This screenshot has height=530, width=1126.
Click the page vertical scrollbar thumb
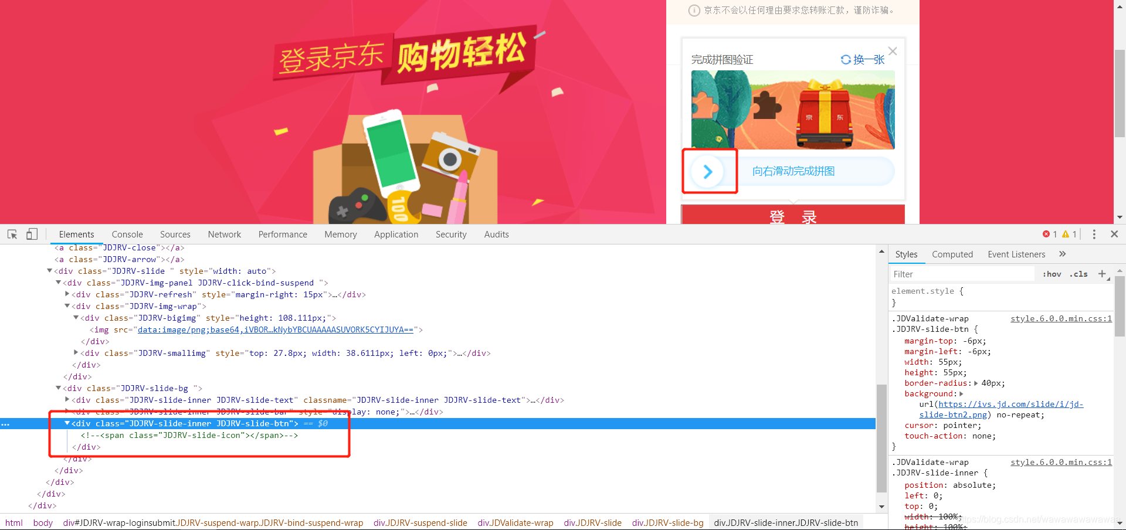[1120, 93]
